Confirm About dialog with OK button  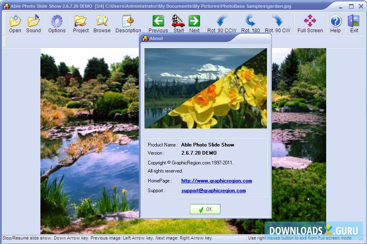click(x=205, y=209)
